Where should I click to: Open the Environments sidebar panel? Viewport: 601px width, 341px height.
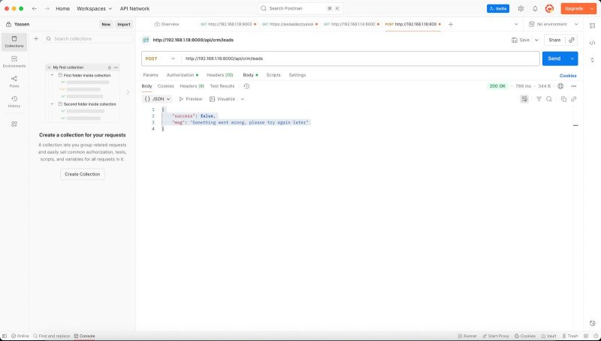14,61
